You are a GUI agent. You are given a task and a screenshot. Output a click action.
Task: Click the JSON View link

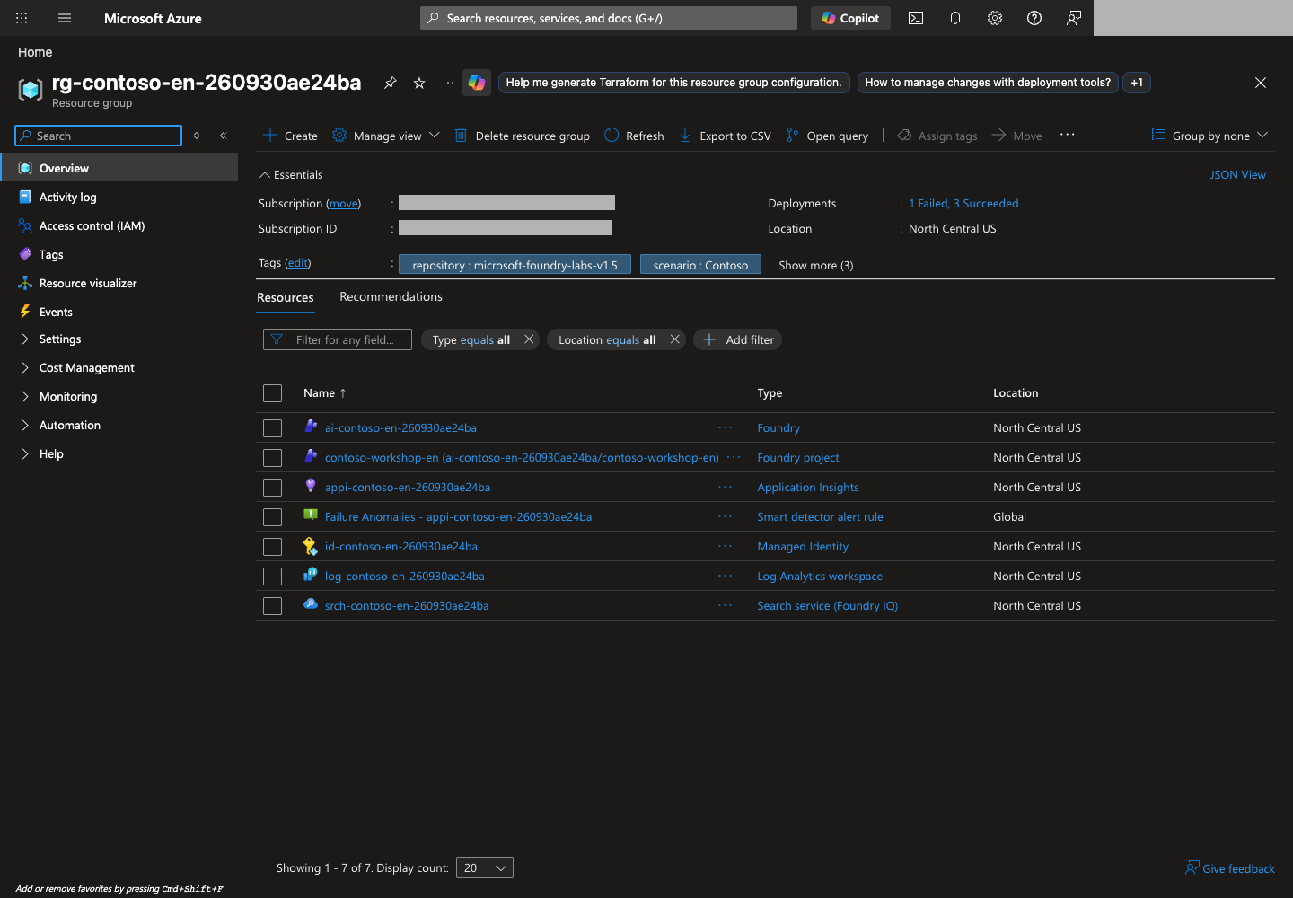coord(1237,175)
